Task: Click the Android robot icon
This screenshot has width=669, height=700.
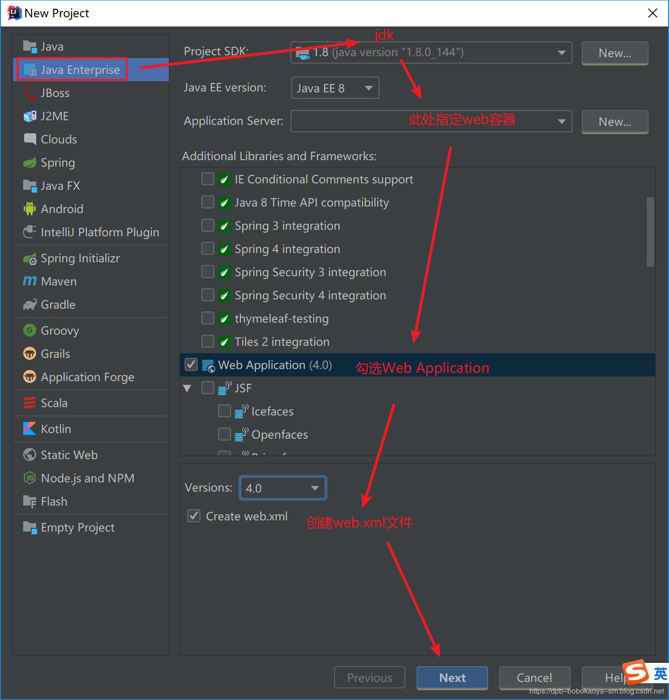Action: click(30, 209)
